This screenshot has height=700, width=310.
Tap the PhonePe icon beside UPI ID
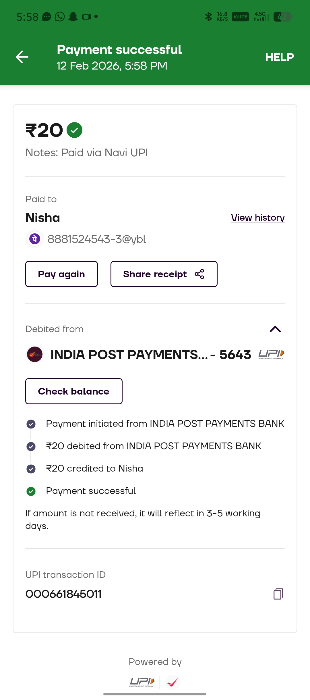[35, 239]
